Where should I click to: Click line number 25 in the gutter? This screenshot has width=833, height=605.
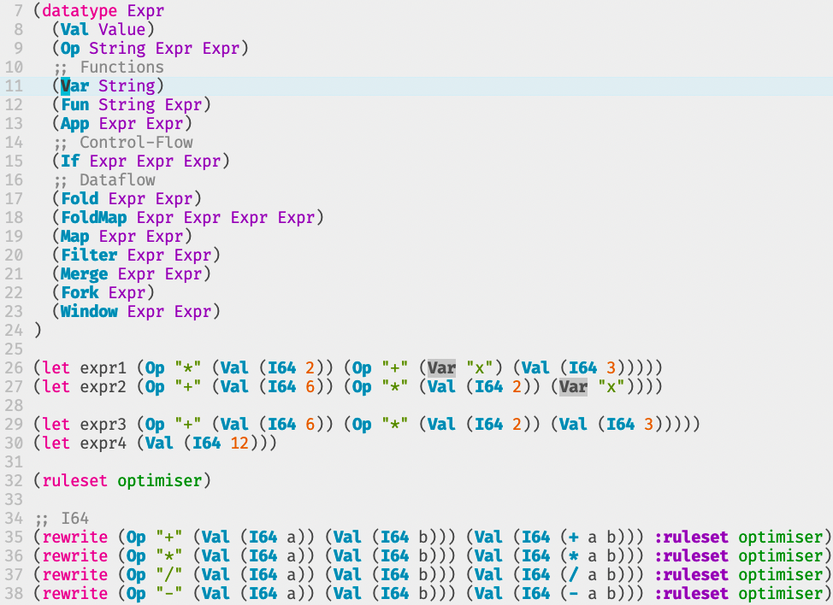[x=14, y=349]
